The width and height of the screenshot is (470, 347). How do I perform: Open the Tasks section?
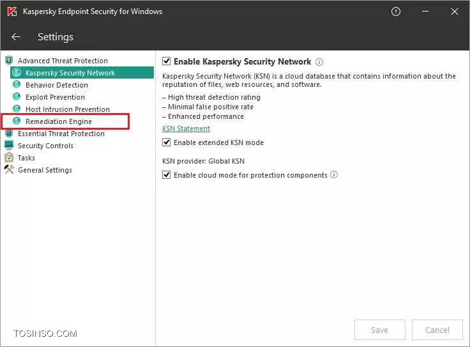[x=26, y=158]
